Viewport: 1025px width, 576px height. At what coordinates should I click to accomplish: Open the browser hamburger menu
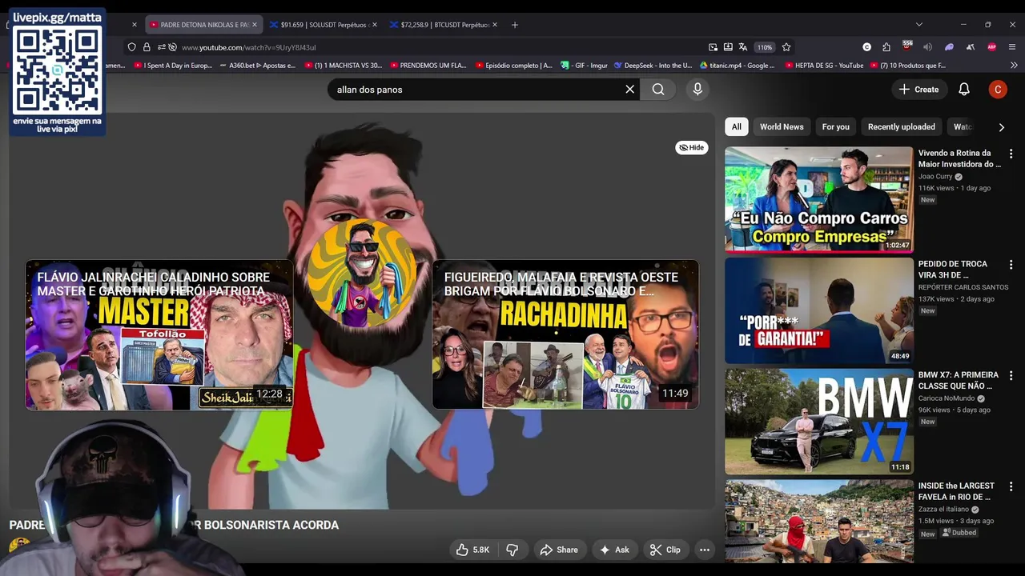coord(1012,47)
